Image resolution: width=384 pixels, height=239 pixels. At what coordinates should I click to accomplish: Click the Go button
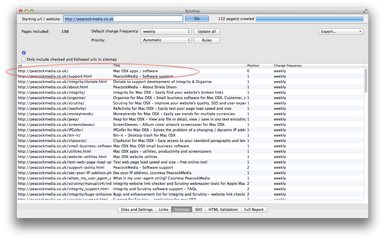coord(197,19)
